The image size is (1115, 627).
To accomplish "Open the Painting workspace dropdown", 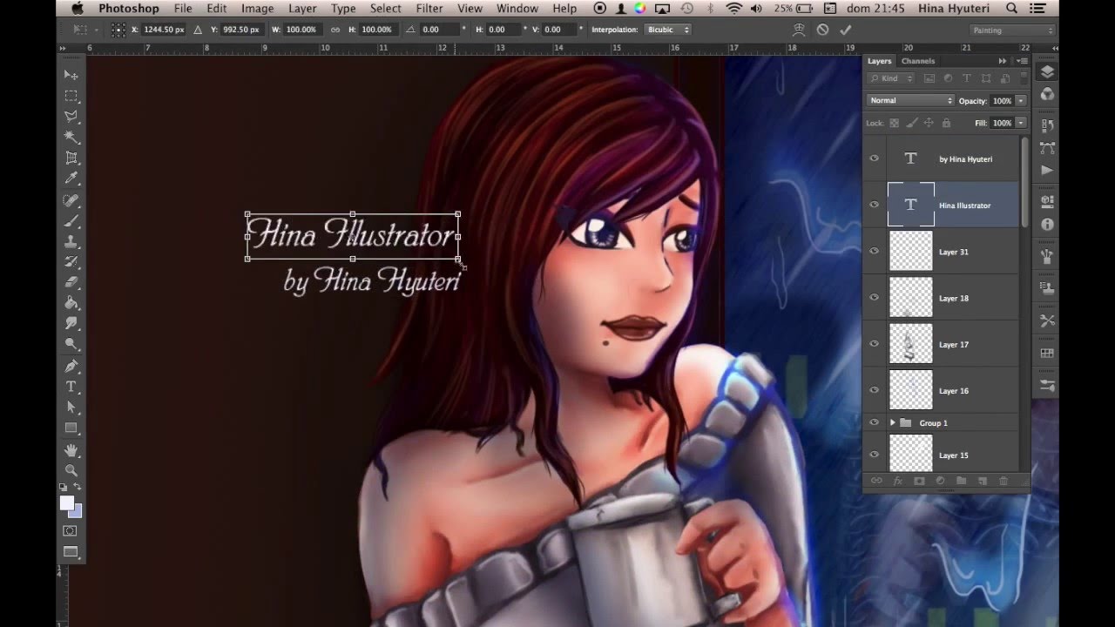I will [x=1012, y=30].
